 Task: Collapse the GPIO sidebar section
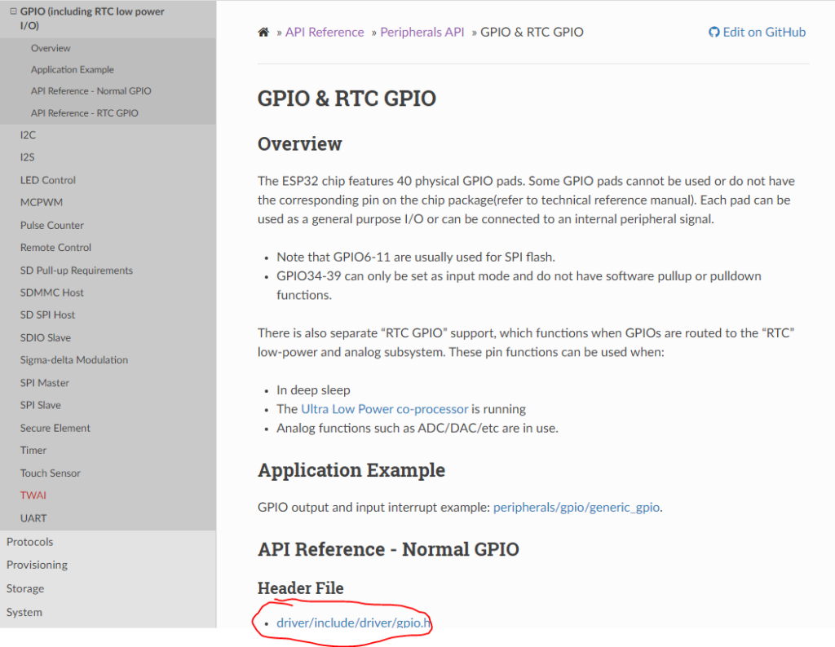click(13, 12)
